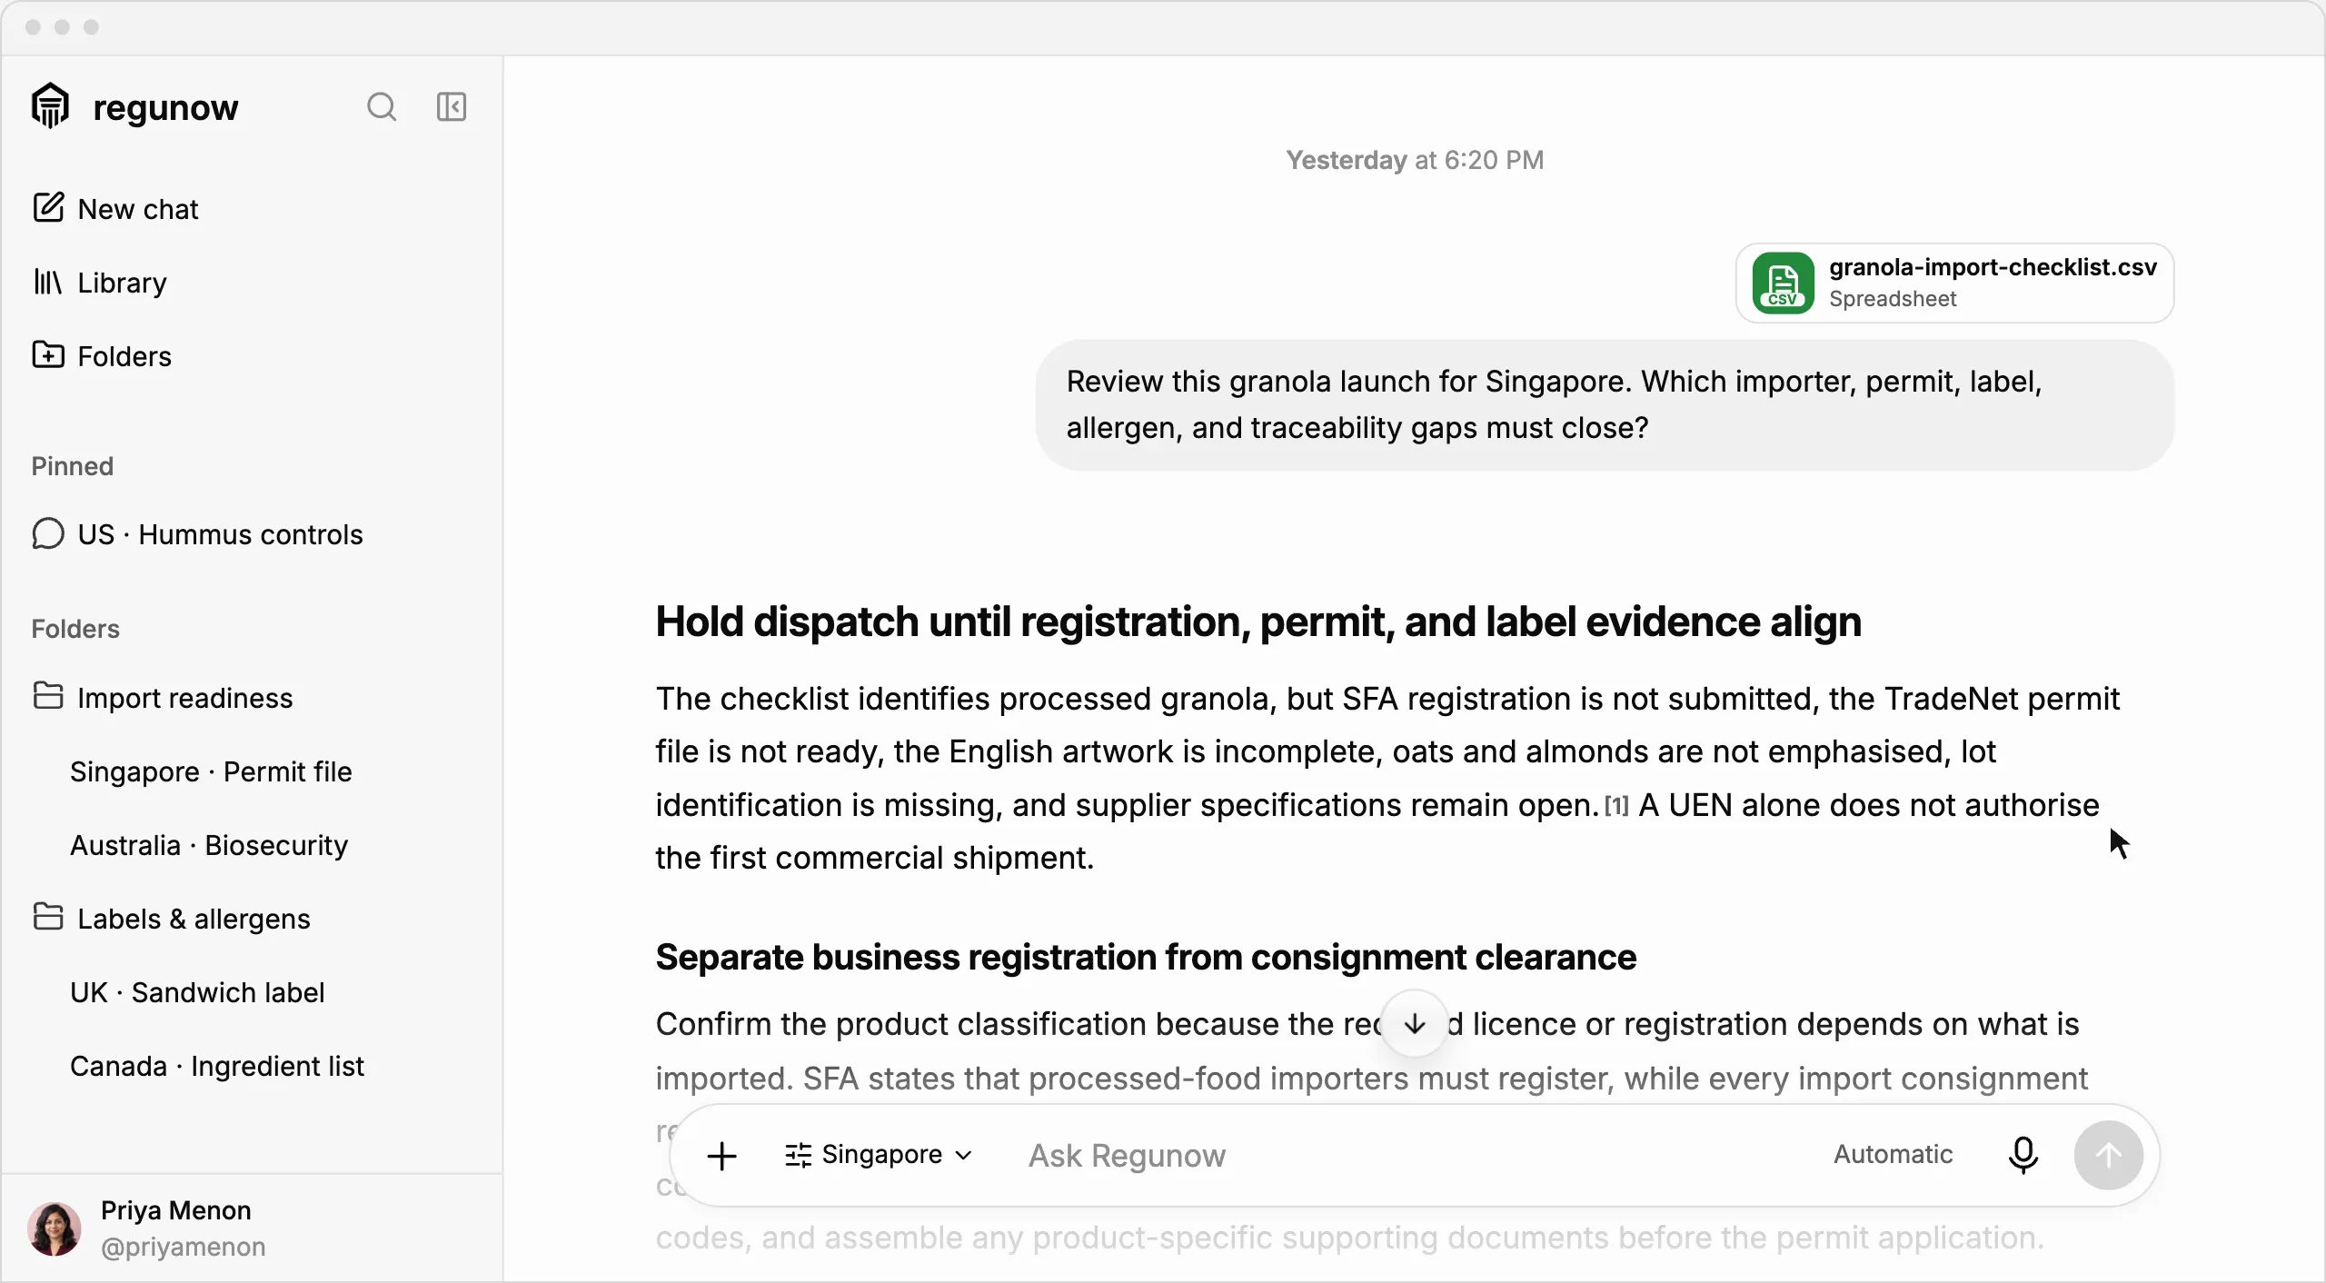Viewport: 2326px width, 1283px height.
Task: Click the 'Yesterday at 6:20 PM' timestamp
Action: 1415,161
